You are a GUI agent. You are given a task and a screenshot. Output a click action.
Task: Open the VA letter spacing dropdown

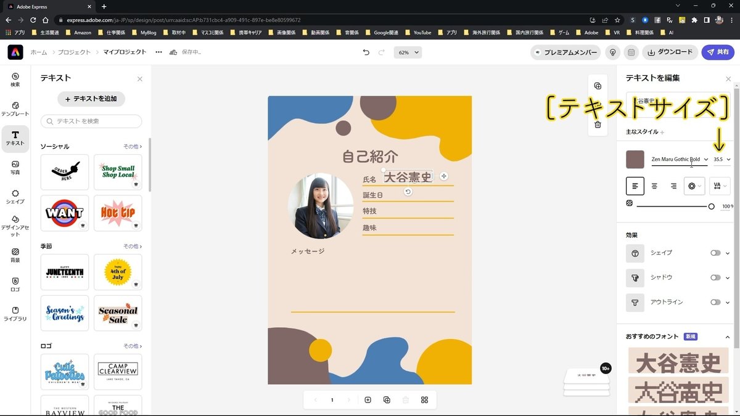click(x=720, y=186)
